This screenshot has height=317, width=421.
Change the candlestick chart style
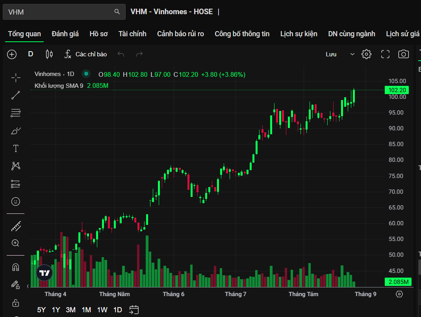point(49,54)
